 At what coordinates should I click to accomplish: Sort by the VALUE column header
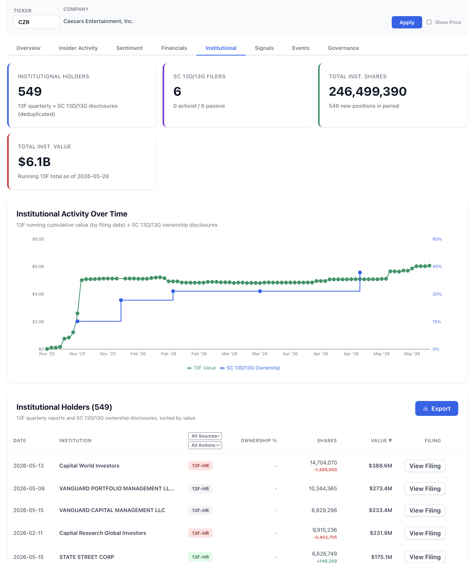[381, 440]
